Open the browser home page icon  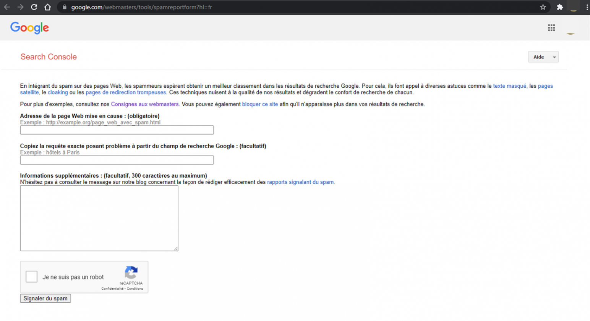(47, 7)
